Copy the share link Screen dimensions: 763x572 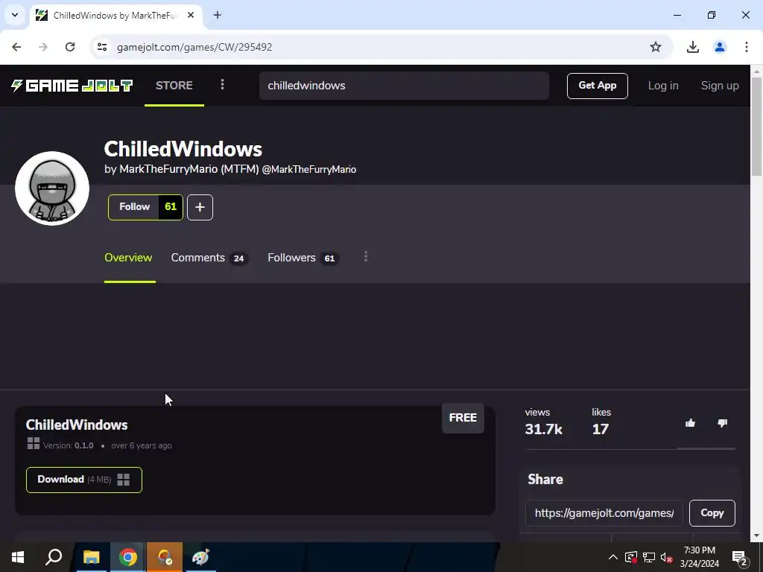tap(712, 513)
